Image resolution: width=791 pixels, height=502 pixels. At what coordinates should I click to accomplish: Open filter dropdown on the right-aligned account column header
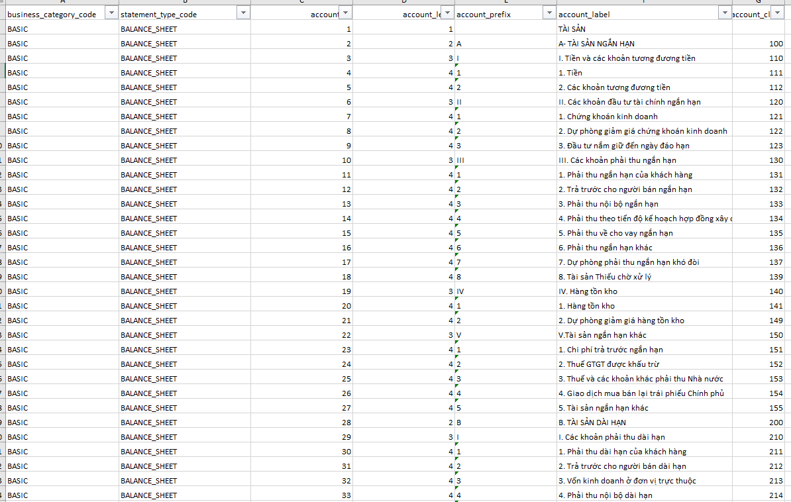point(346,13)
